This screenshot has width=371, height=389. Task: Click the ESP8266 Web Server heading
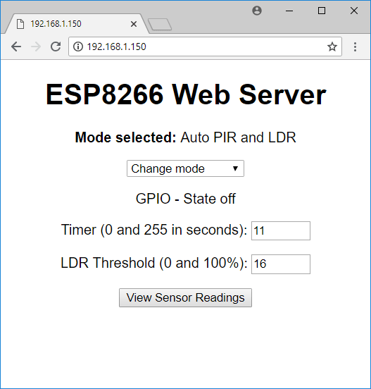point(186,94)
